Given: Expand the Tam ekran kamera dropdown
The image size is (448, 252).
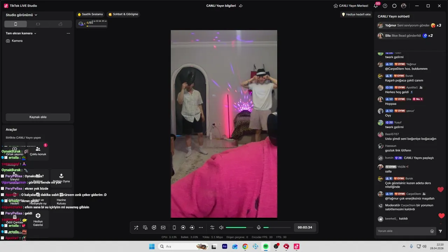Looking at the screenshot, I should pyautogui.click(x=21, y=33).
